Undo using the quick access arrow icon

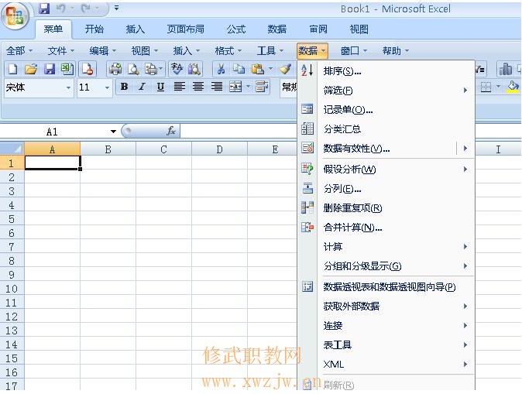pyautogui.click(x=60, y=9)
